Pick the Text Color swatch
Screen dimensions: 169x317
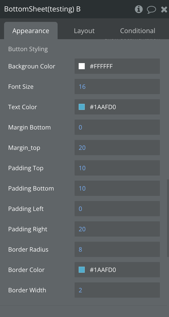[x=82, y=107]
